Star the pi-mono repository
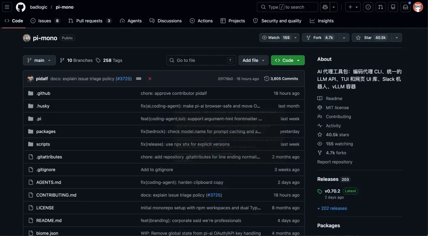The height and width of the screenshot is (236, 428). point(371,38)
